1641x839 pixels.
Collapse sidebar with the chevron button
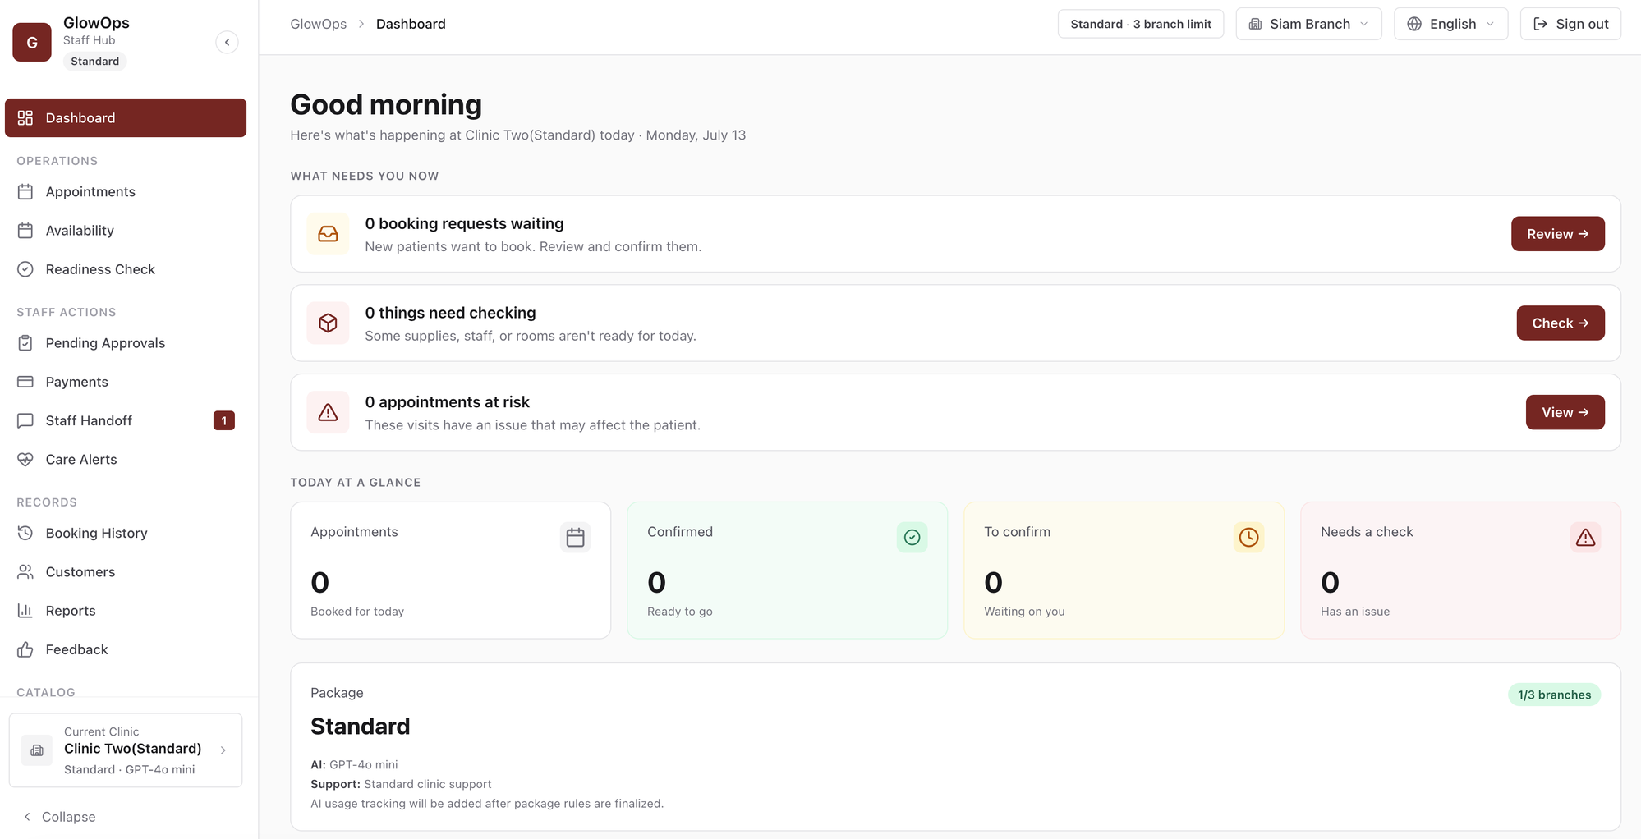click(x=228, y=42)
